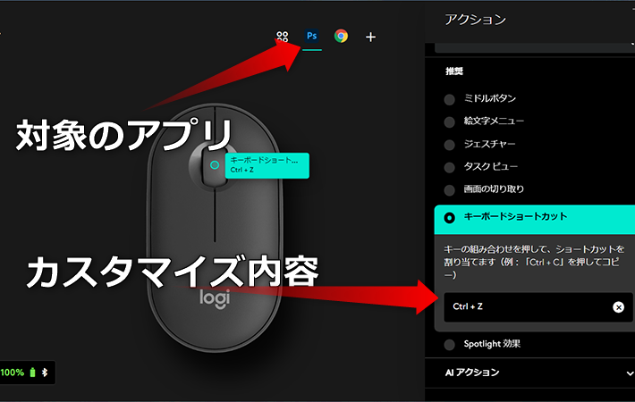This screenshot has height=402, width=635.
Task: Select the Spotlight 効果 radio option
Action: (449, 345)
